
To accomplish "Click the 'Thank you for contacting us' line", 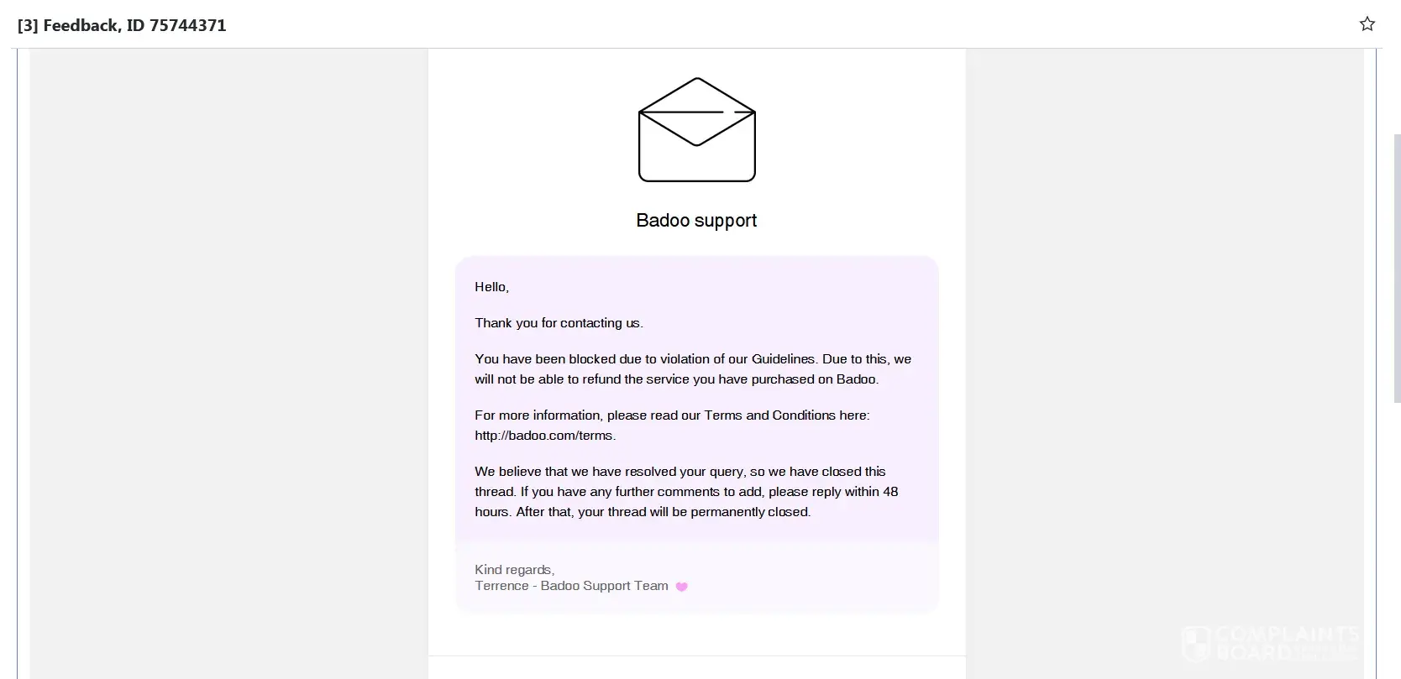I will [x=559, y=323].
